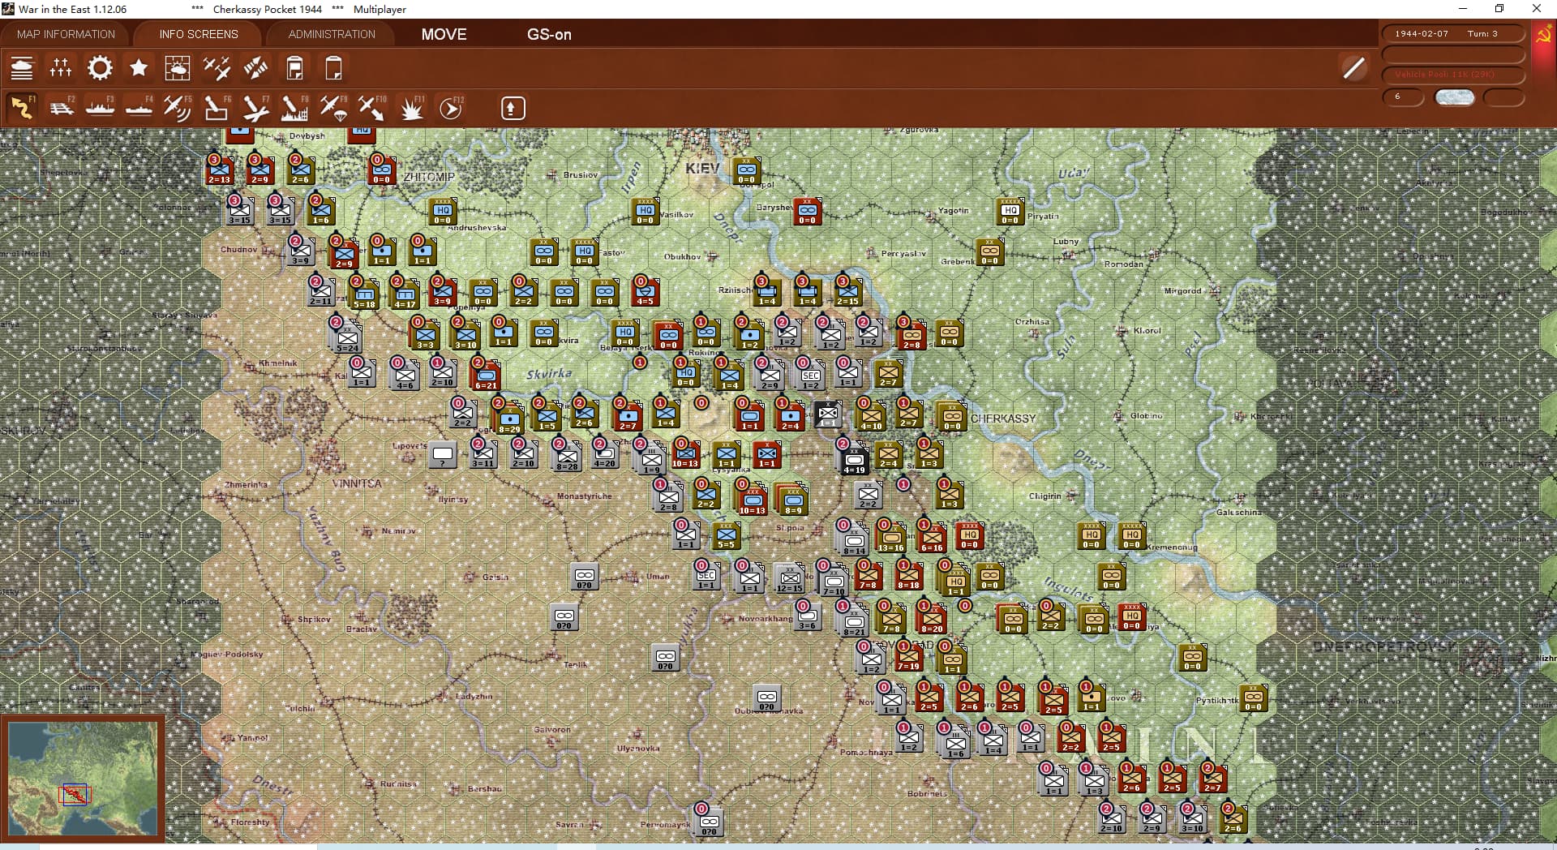
Task: Select the 0=0 counter on KIEV
Action: tap(746, 173)
